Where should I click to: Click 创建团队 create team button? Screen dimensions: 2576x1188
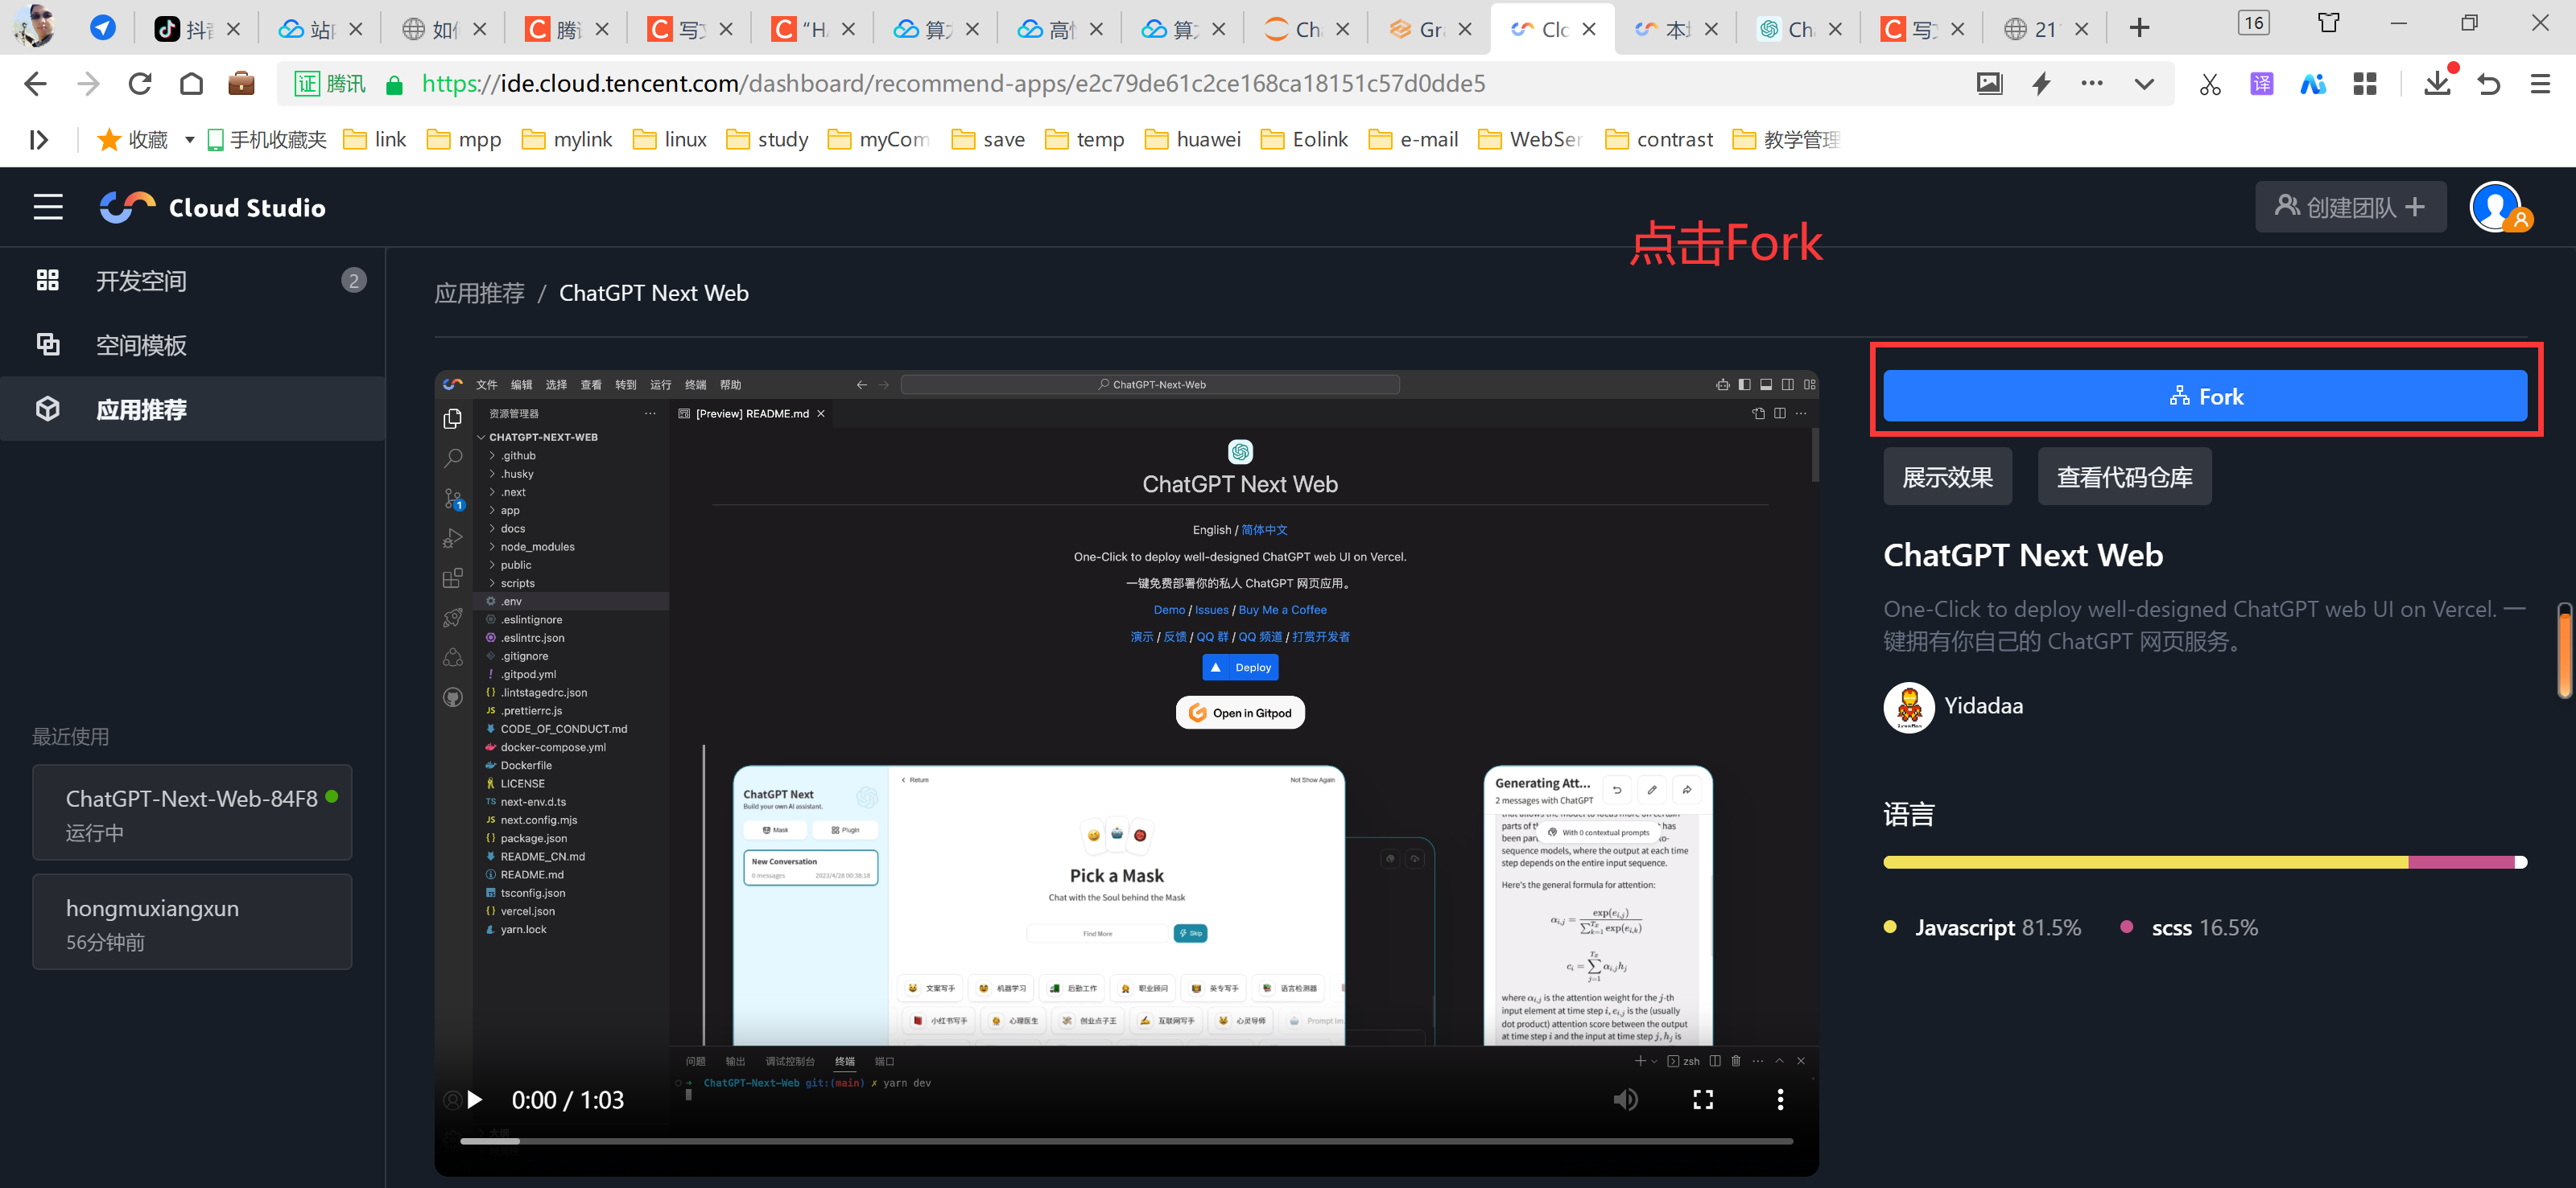pyautogui.click(x=2350, y=207)
